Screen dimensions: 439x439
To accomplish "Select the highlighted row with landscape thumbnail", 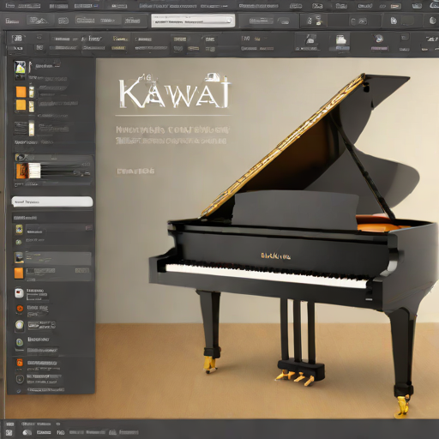I will tap(53, 258).
